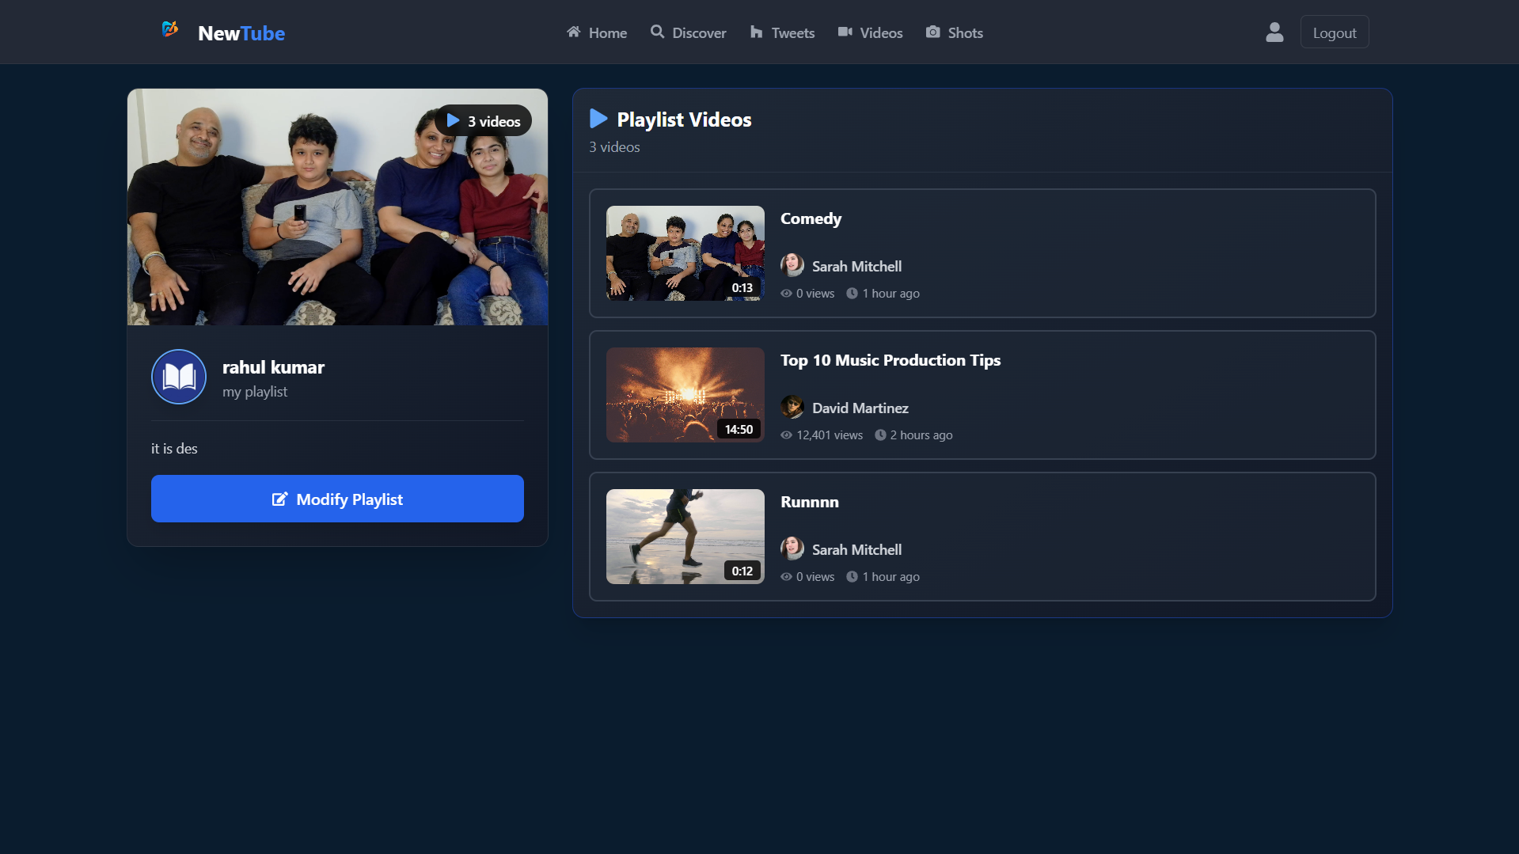Click Sarah Mitchell's avatar on Comedy video
This screenshot has width=1519, height=854.
pyautogui.click(x=792, y=266)
